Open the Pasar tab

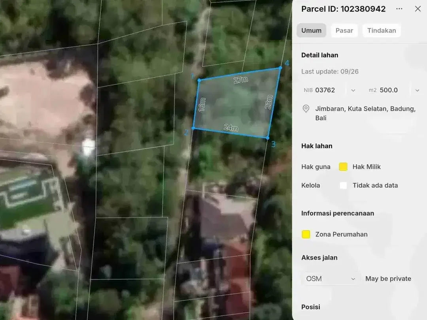[344, 30]
